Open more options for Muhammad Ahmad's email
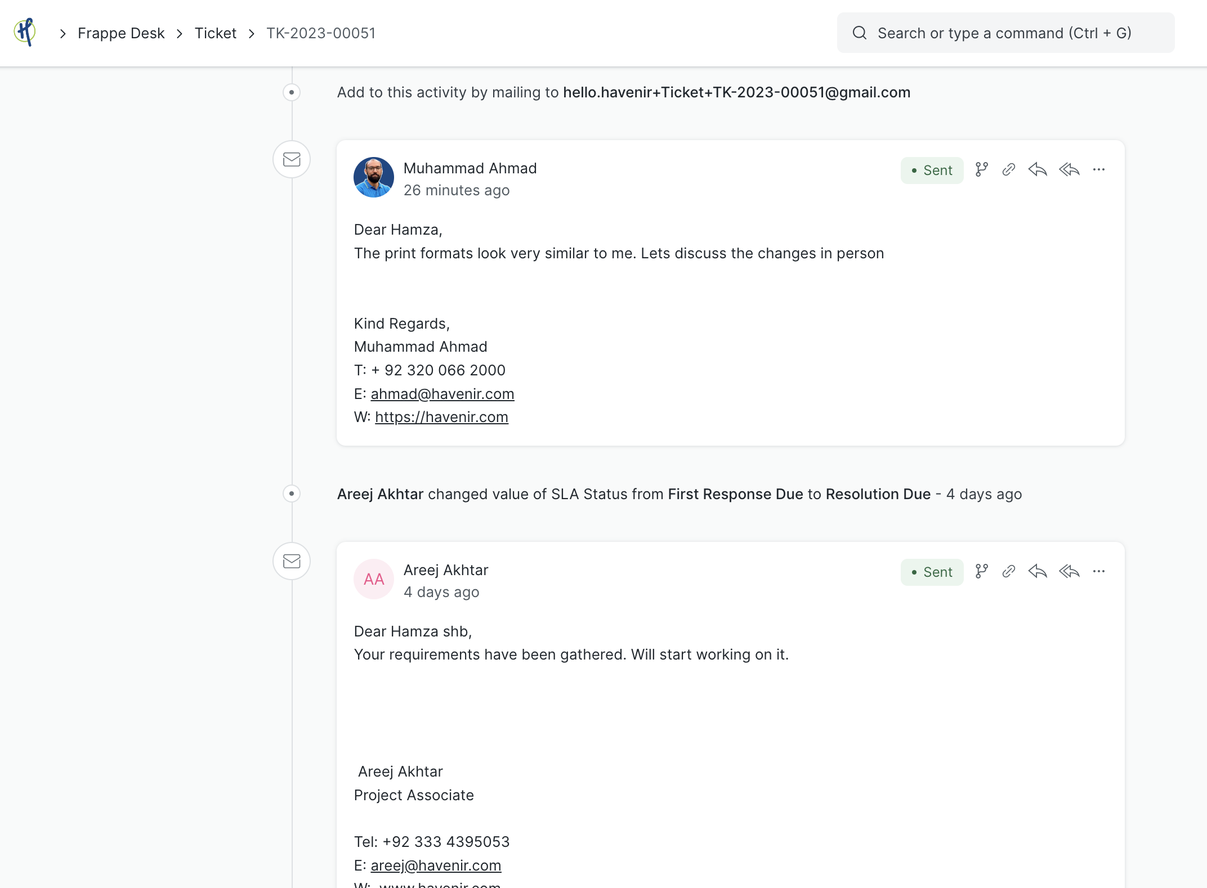This screenshot has height=888, width=1207. point(1099,169)
